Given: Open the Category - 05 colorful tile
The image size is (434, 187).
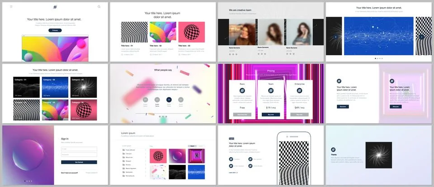Looking at the screenshot, I should 55,110.
